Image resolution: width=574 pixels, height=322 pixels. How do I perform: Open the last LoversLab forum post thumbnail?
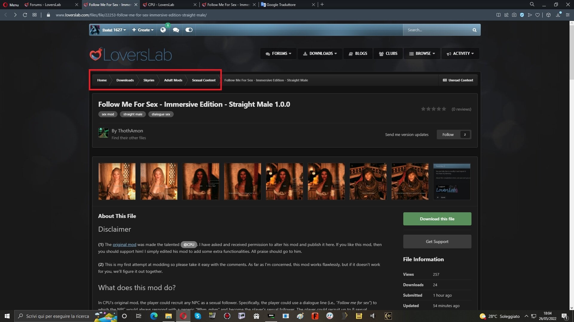[452, 181]
